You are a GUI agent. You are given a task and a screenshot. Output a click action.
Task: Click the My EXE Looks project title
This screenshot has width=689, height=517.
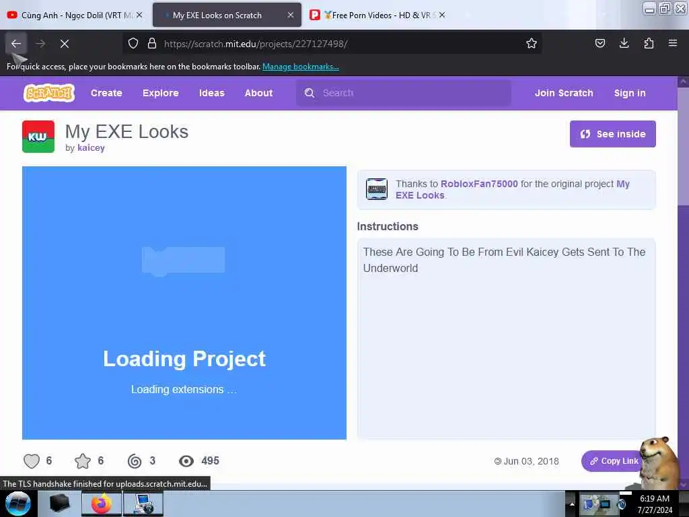[x=126, y=131]
